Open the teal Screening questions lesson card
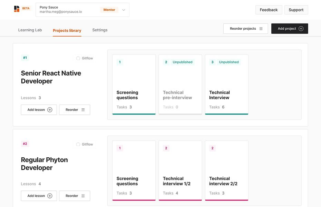321x207 pixels. click(x=134, y=85)
